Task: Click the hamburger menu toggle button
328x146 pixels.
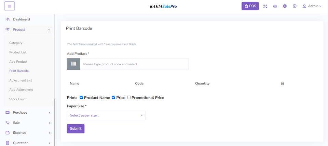Action: pyautogui.click(x=10, y=6)
